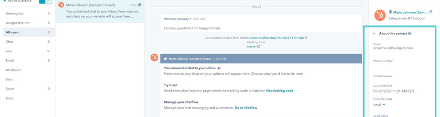Edit the Email field emailmaria@hubspot.com
440x117 pixels.
[x=393, y=48]
